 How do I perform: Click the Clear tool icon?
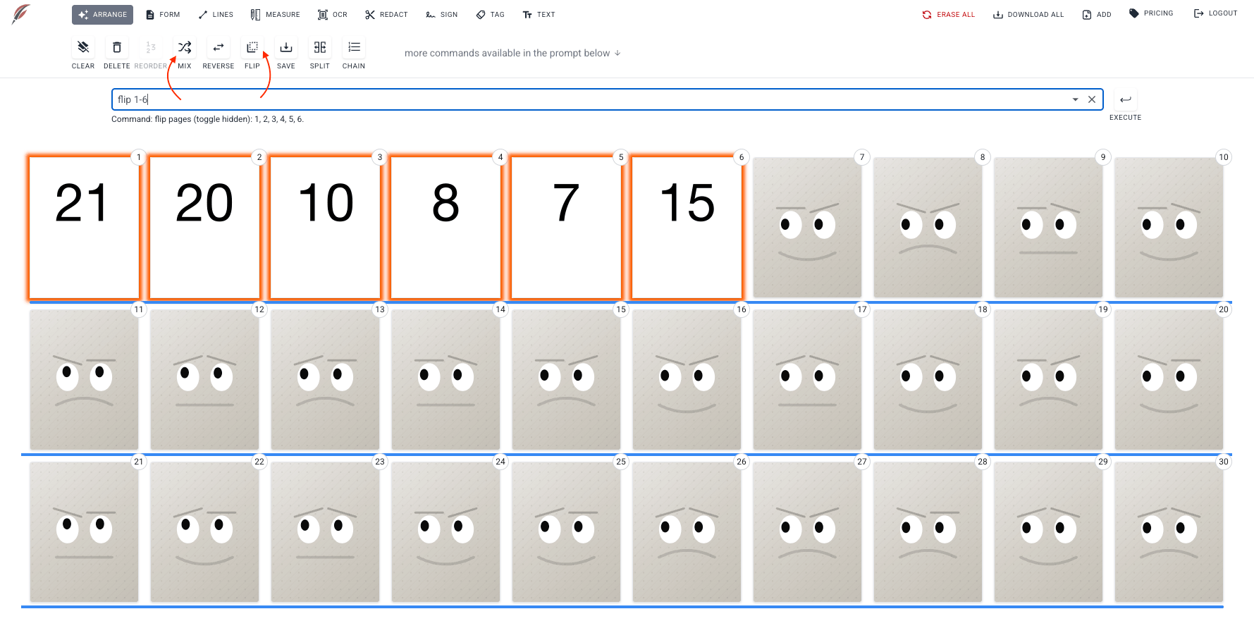tap(83, 48)
